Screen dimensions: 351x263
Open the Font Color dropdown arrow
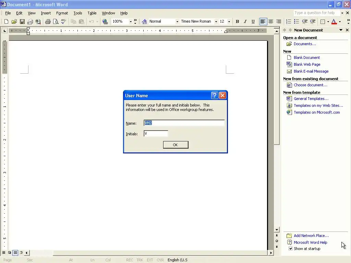point(340,22)
